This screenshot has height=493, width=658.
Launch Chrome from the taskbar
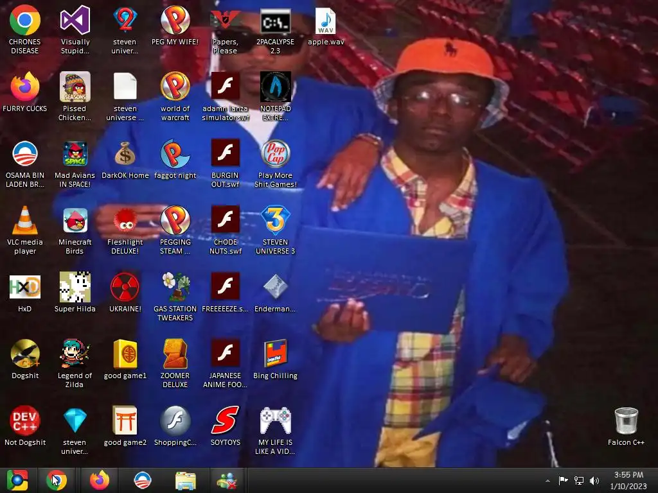(57, 480)
